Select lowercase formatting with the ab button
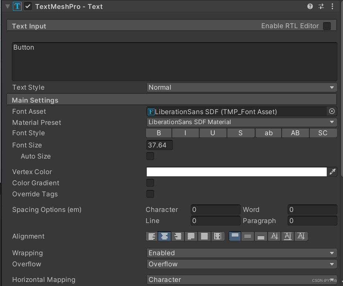The width and height of the screenshot is (343, 286). (x=268, y=133)
